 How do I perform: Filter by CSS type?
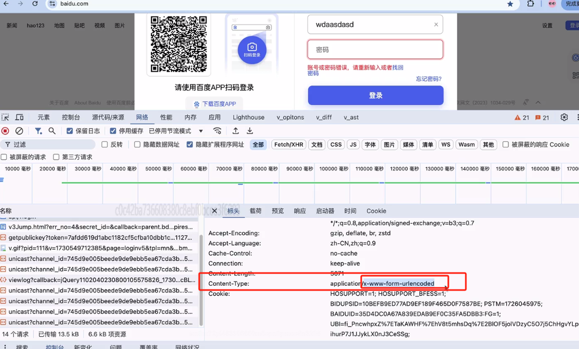pyautogui.click(x=336, y=144)
